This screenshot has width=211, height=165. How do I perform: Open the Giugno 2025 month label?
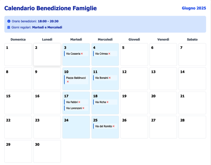pyautogui.click(x=194, y=8)
